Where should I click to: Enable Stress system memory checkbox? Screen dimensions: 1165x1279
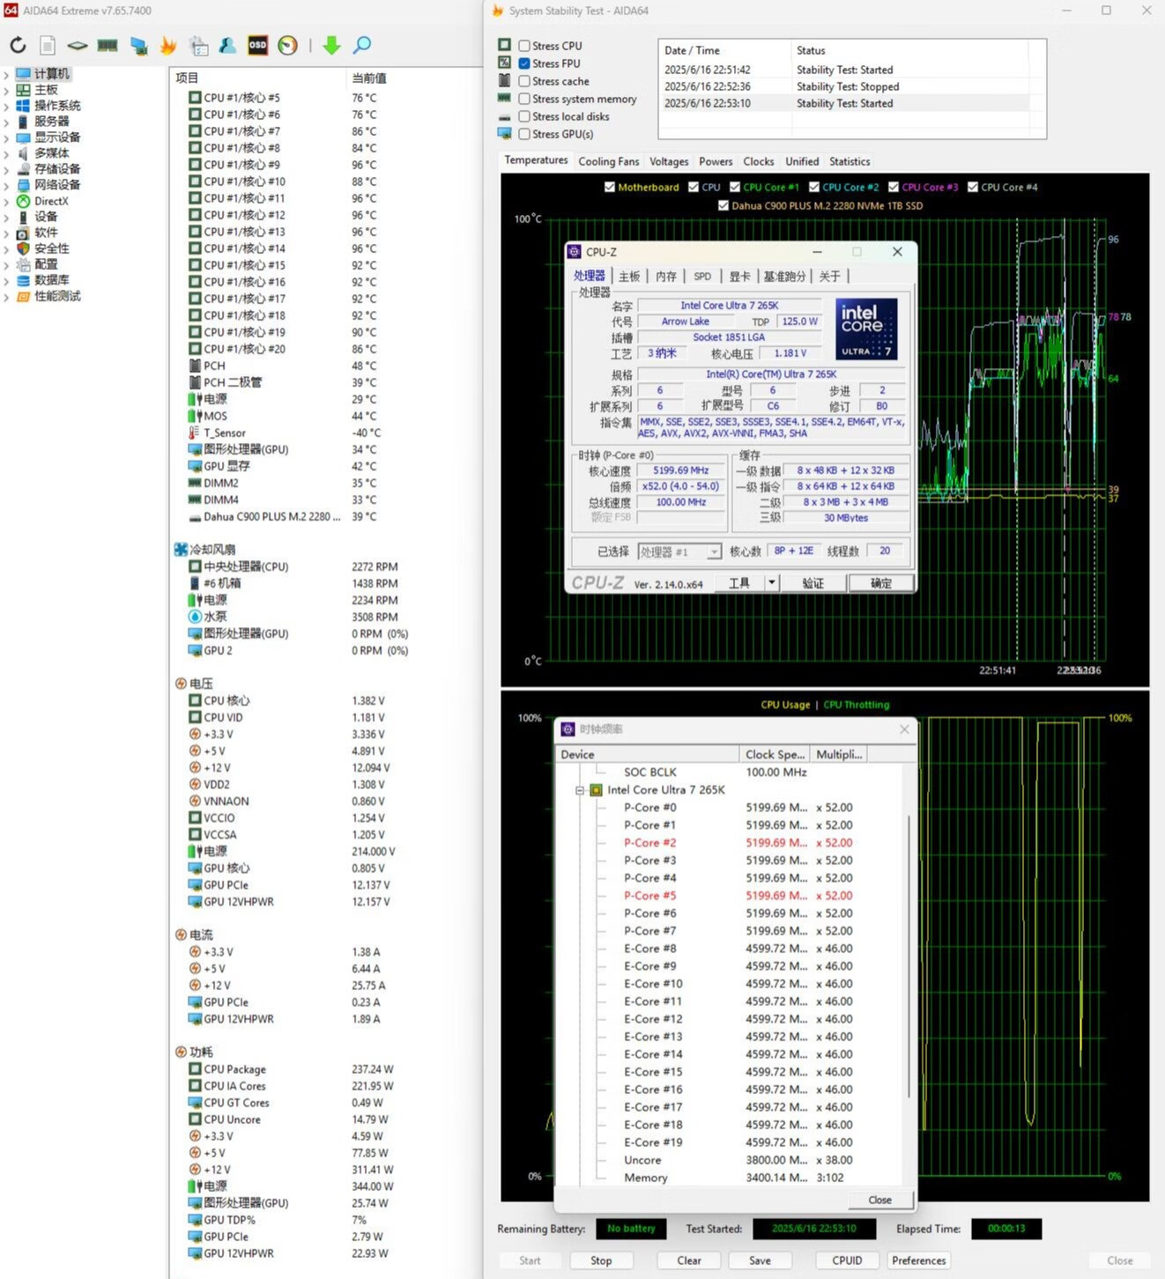coord(524,99)
